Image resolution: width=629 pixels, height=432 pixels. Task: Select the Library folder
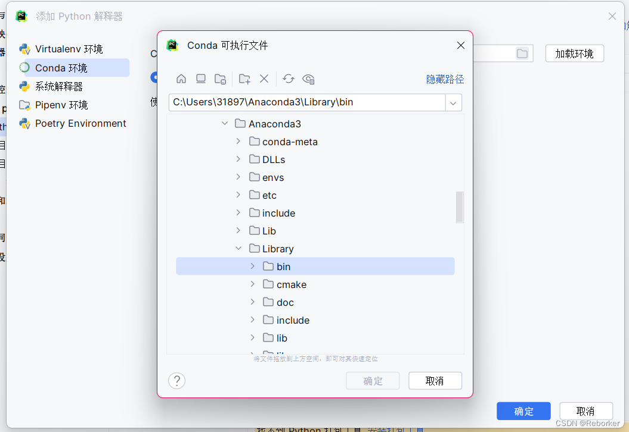[315, 249]
